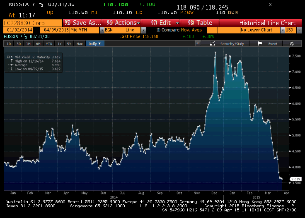
Task: Click the 7.500 y-axis label
Action: click(296, 56)
